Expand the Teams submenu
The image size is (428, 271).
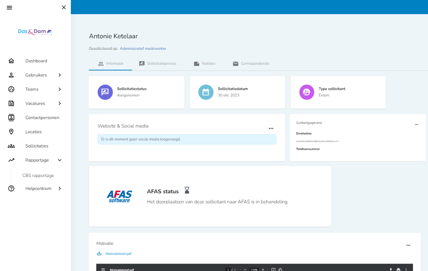pos(61,89)
